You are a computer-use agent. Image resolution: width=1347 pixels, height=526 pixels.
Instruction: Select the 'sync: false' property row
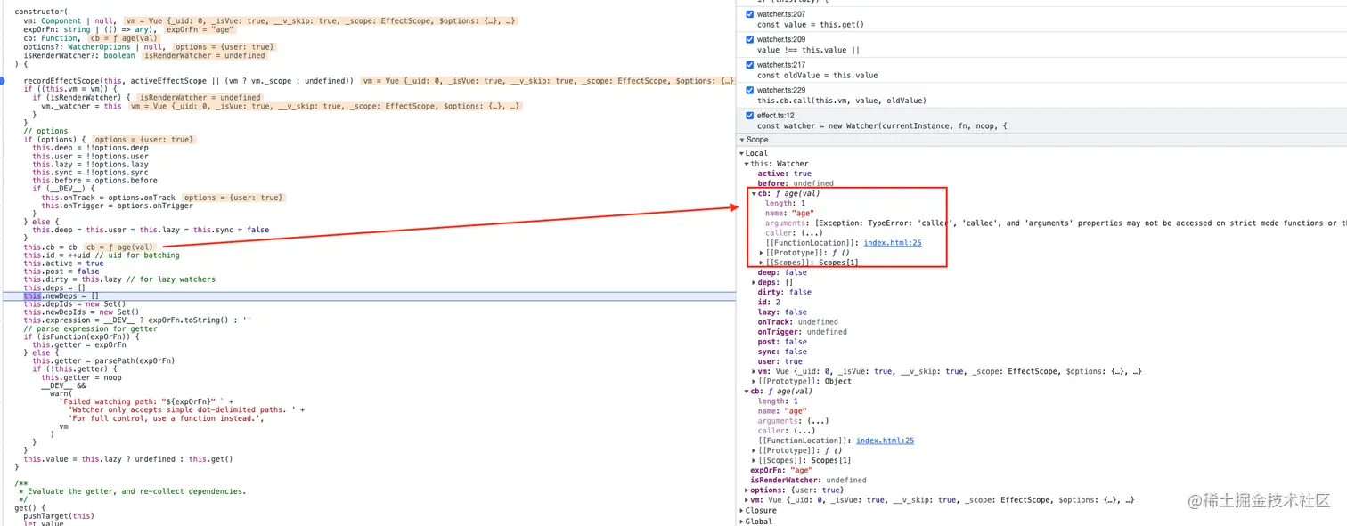click(782, 352)
